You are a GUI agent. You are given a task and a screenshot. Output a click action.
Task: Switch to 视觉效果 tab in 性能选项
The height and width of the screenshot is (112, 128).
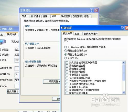tap(68, 34)
